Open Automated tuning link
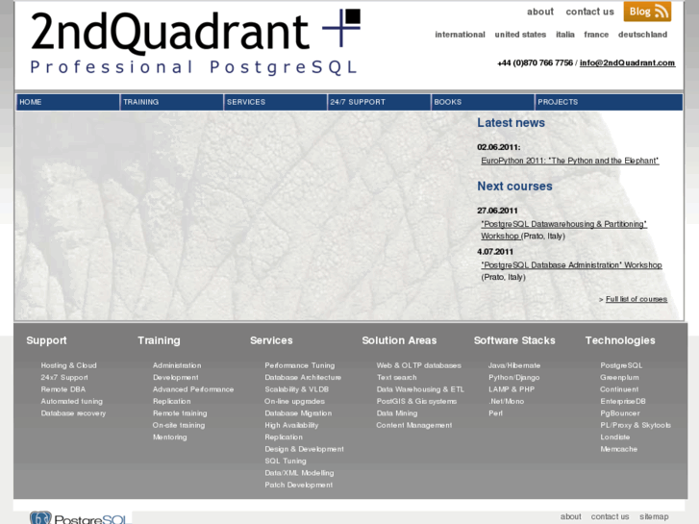The width and height of the screenshot is (699, 524). tap(71, 401)
